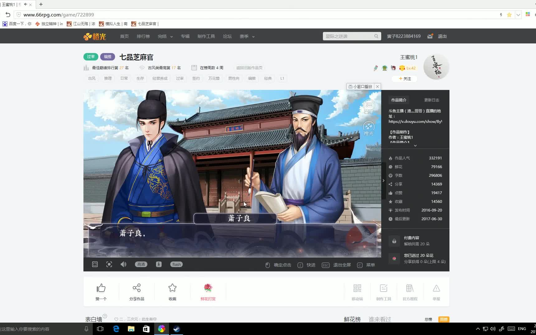This screenshot has width=536, height=335.
Task: Mute the game volume speaker icon
Action: tap(123, 264)
